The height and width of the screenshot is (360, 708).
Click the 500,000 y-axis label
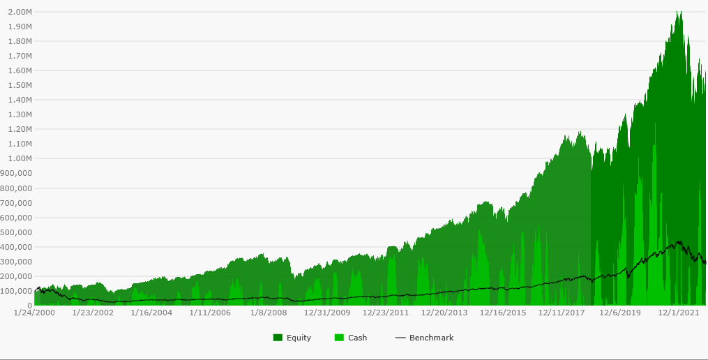[x=17, y=232]
